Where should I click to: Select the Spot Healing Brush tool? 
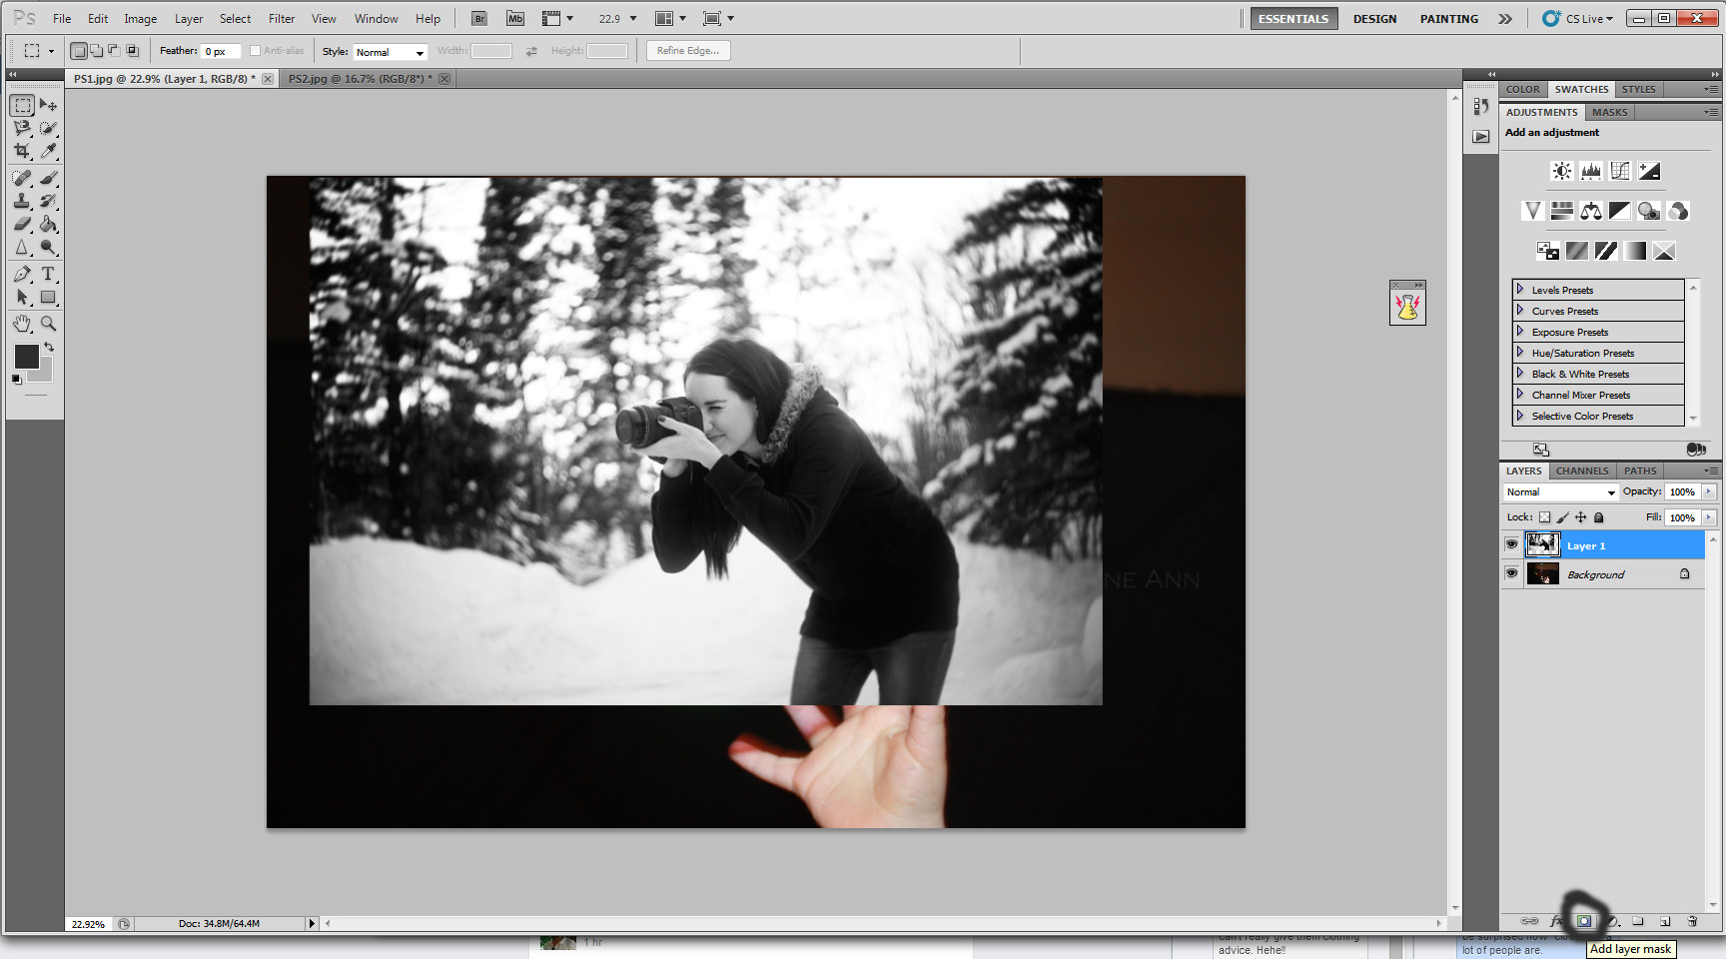point(22,178)
